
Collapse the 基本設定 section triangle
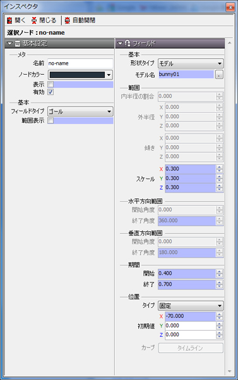[x=9, y=44]
